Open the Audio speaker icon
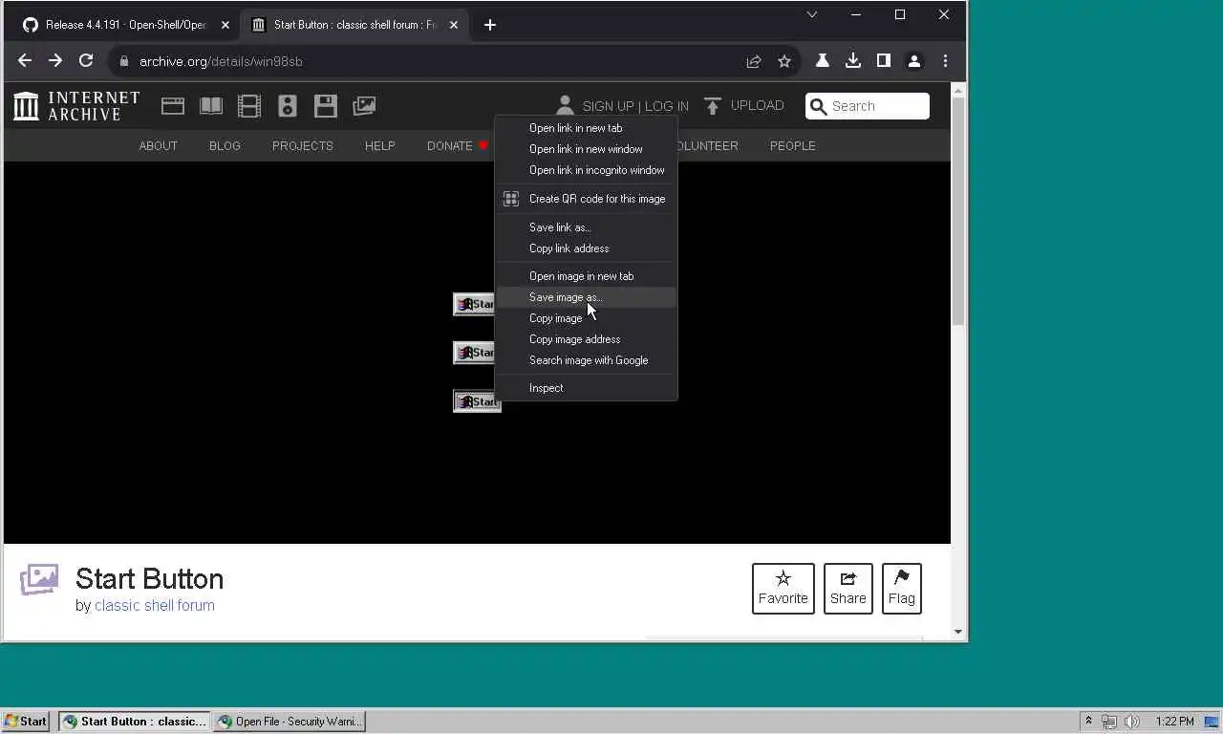The image size is (1223, 734). coord(288,106)
